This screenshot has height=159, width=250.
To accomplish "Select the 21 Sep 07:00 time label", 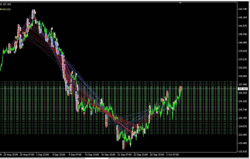I will coord(124,154).
